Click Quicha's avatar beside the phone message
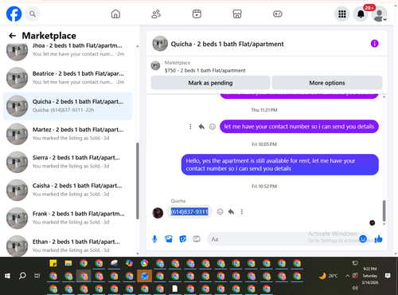 coord(158,213)
